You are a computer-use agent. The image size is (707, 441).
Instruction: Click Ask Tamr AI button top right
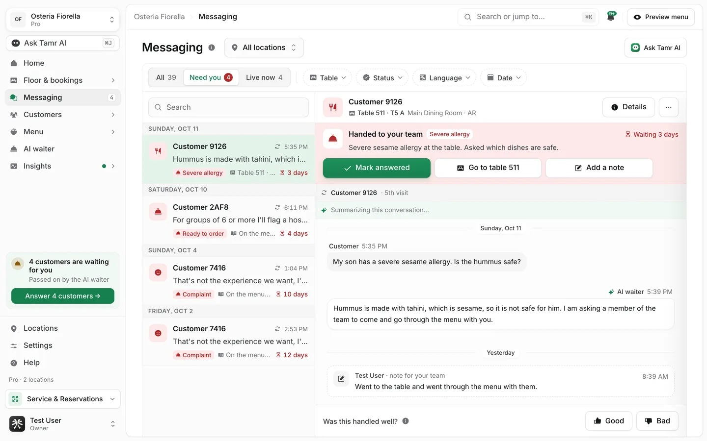point(655,48)
